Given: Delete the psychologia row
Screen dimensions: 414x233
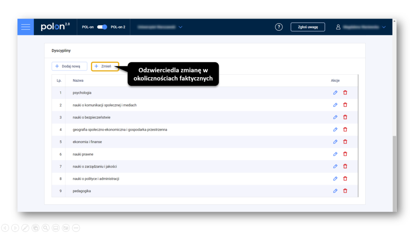Looking at the screenshot, I should click(x=345, y=93).
